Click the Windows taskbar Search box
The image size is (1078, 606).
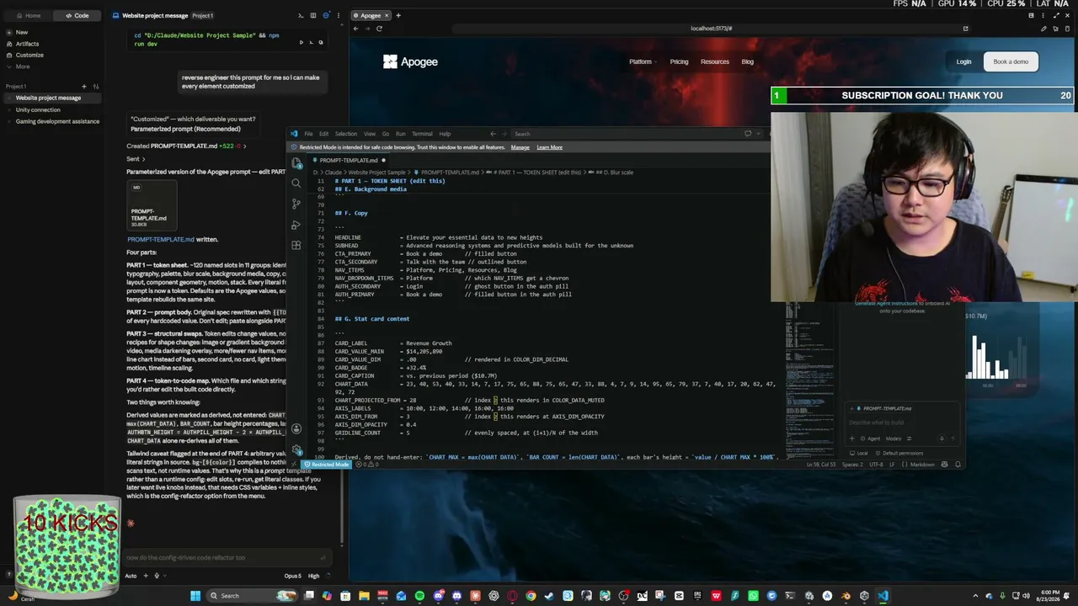click(253, 596)
